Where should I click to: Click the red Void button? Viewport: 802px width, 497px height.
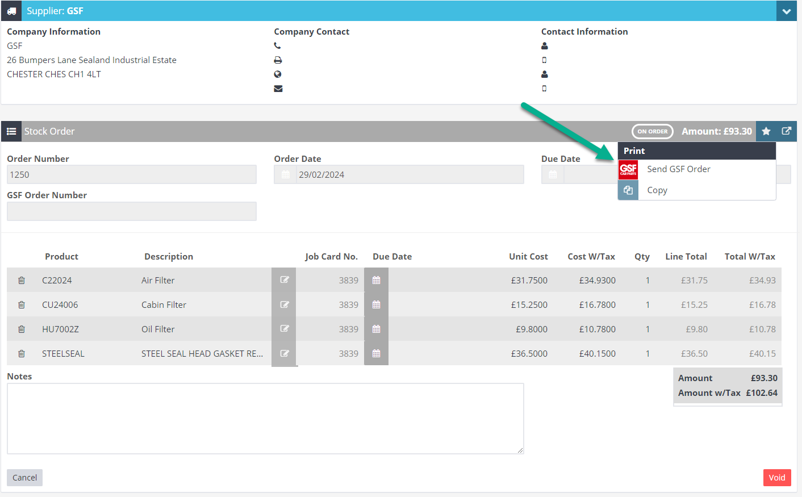777,478
